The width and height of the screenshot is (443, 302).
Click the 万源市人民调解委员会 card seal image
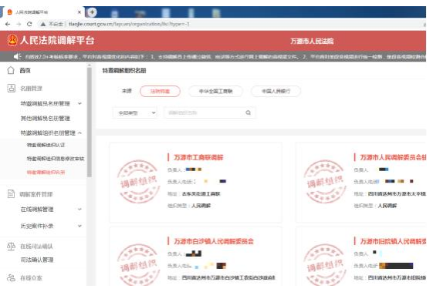coord(325,182)
